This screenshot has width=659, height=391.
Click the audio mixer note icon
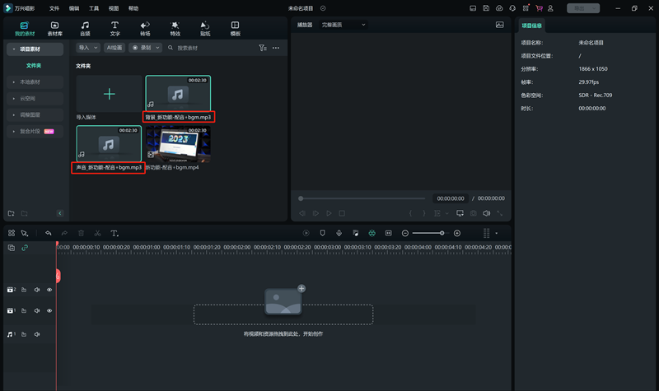(356, 233)
